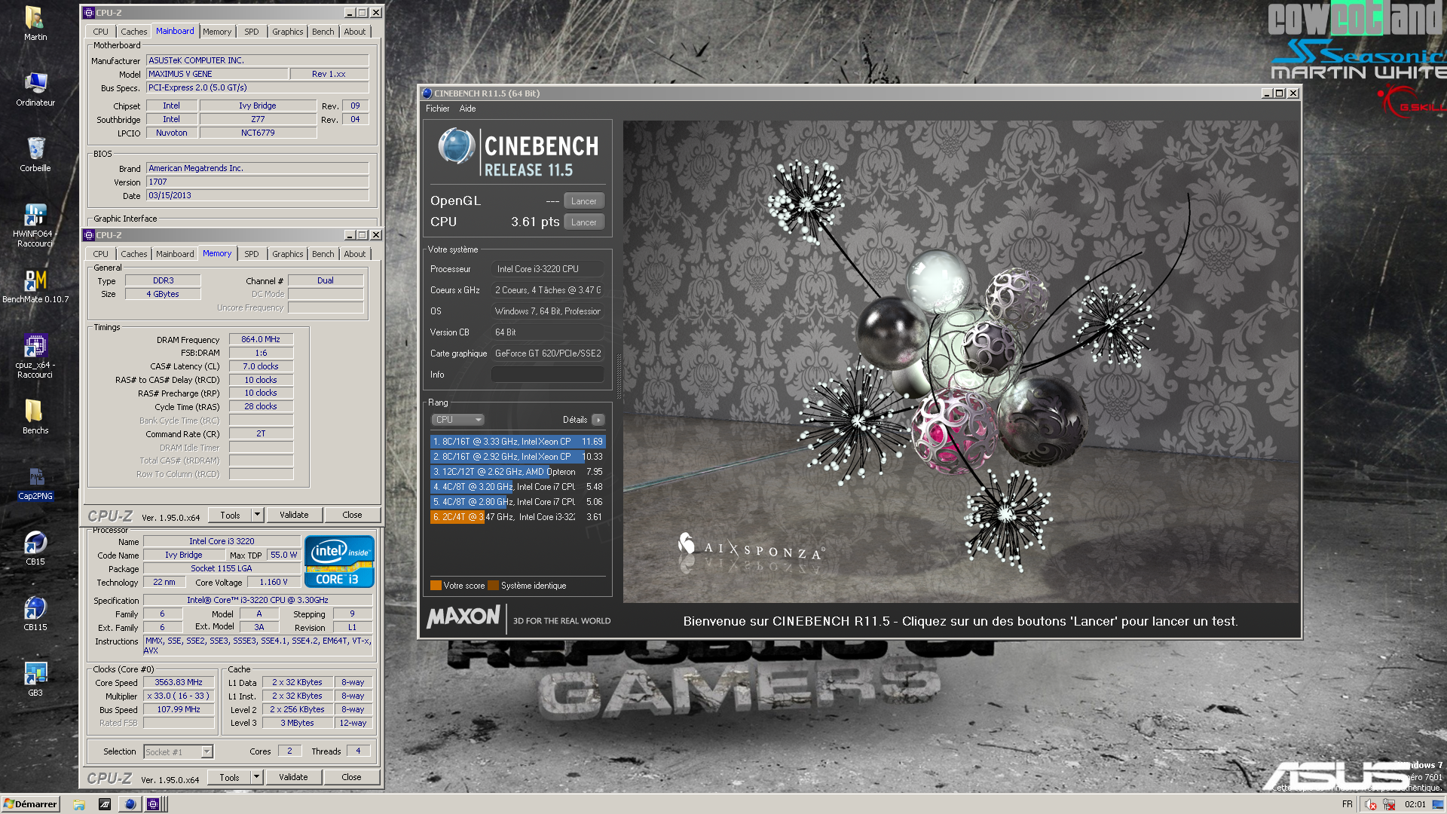Screen dimensions: 1447x814
Task: Open the Corbeille recycle bin icon
Action: click(35, 148)
